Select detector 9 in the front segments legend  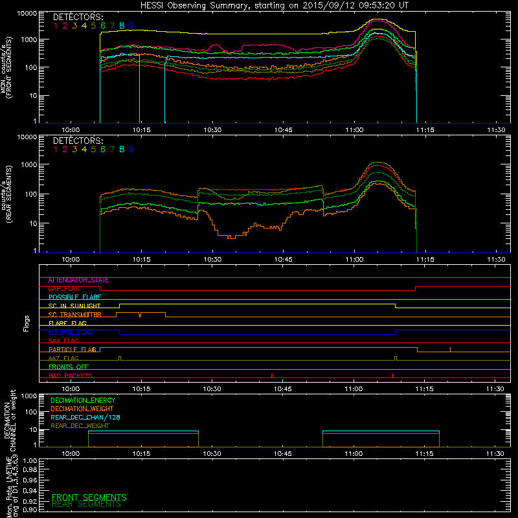[x=131, y=26]
